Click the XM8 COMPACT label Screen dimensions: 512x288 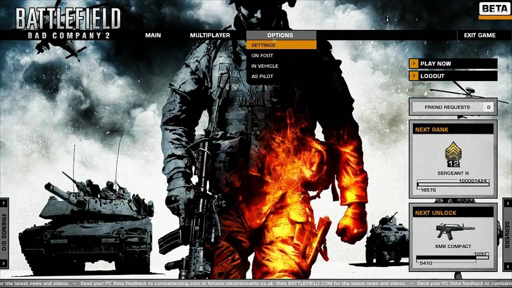453,246
